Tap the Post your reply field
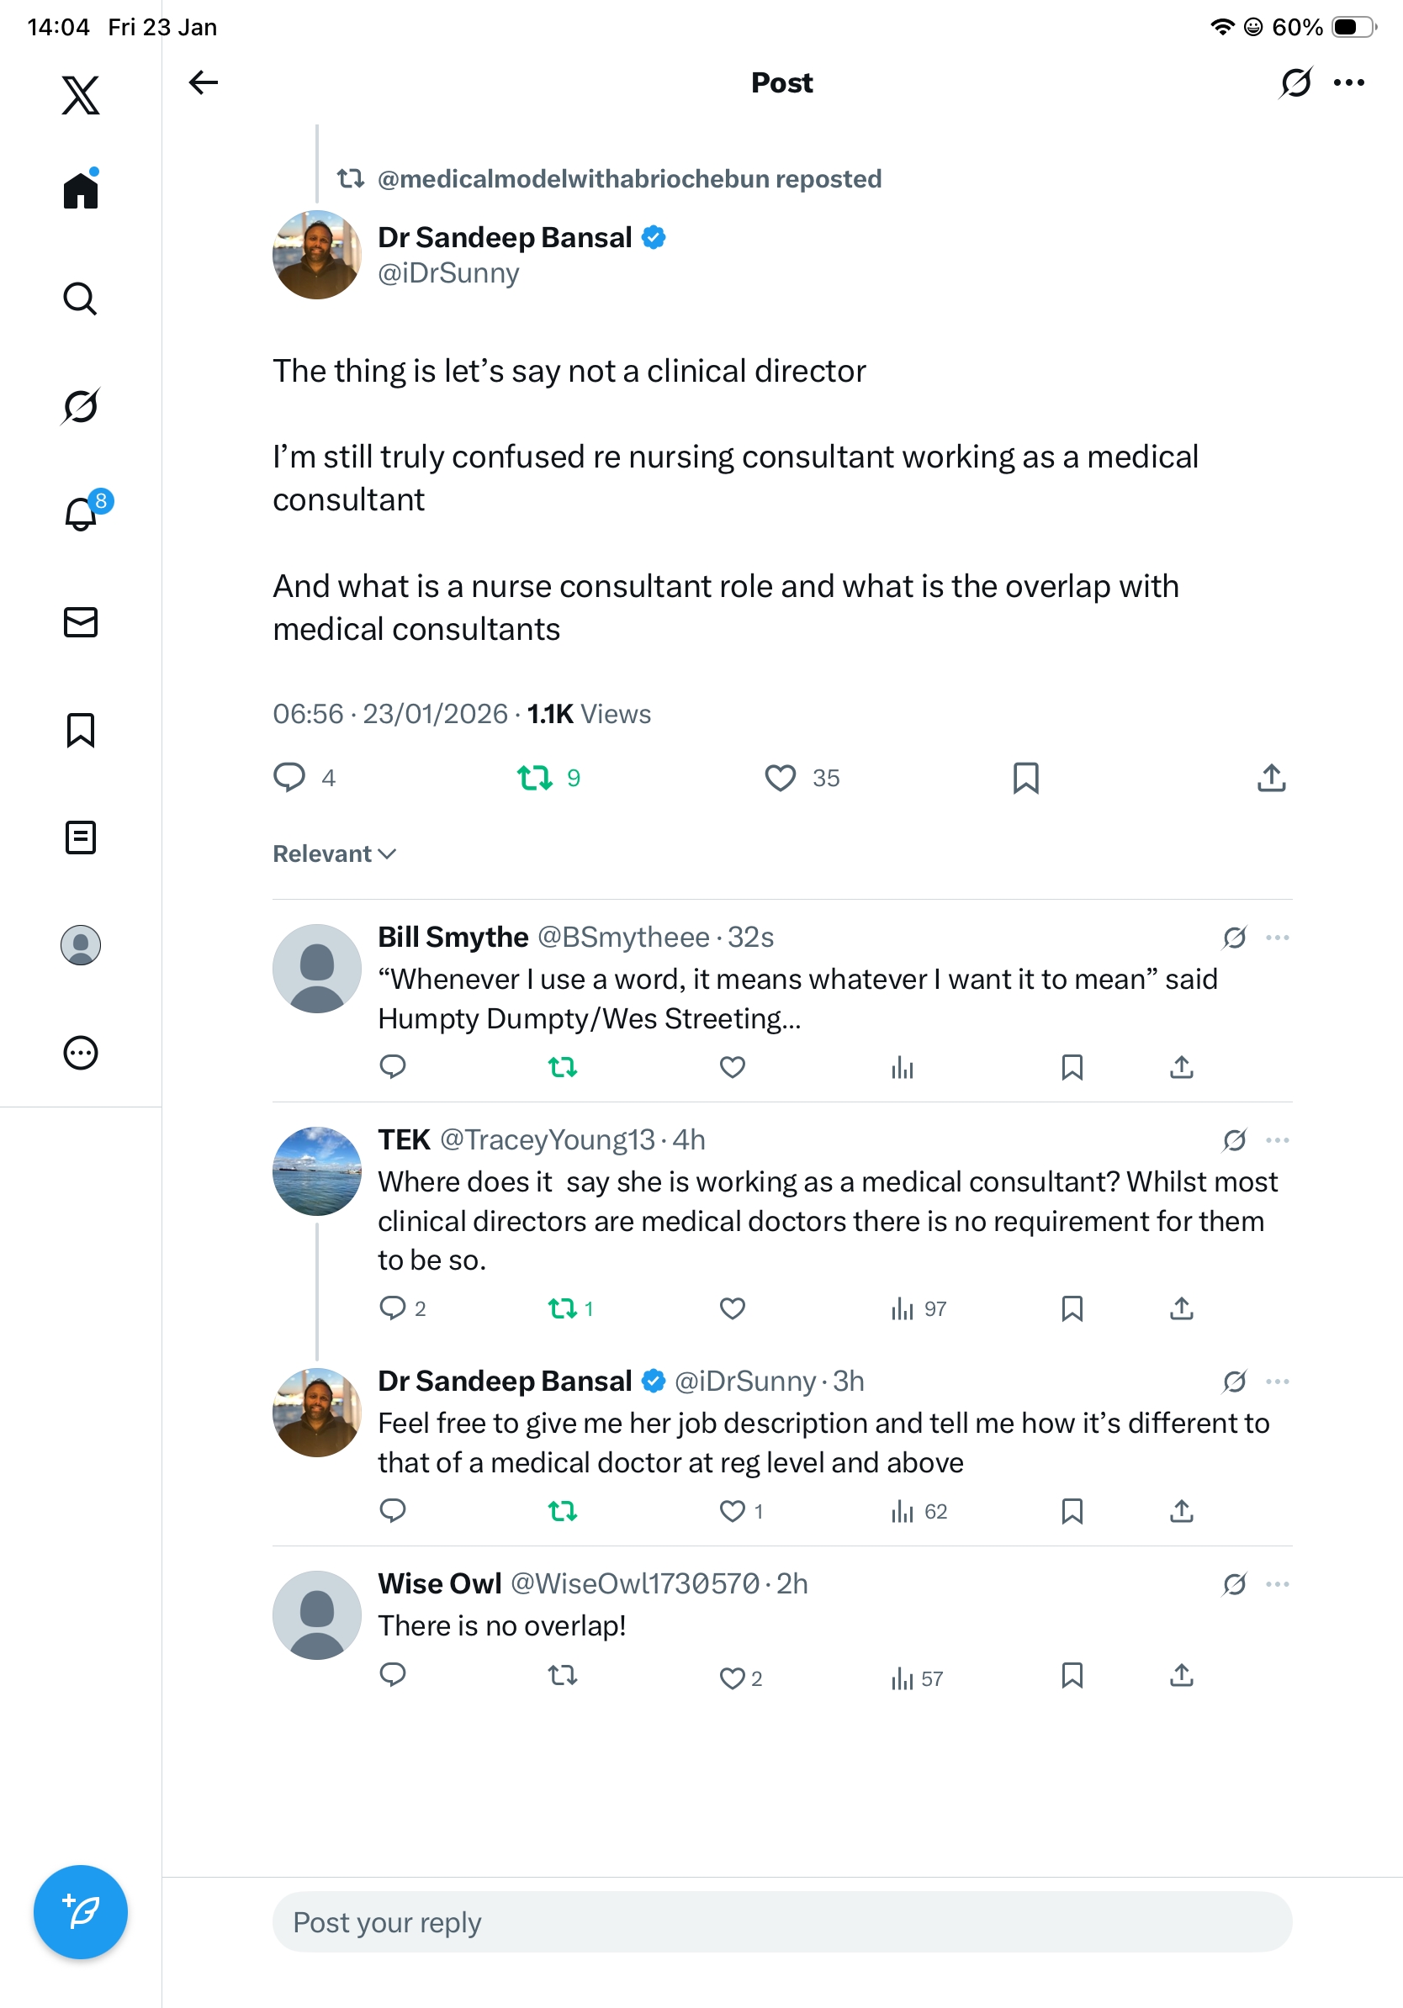This screenshot has width=1403, height=2008. coord(782,1921)
